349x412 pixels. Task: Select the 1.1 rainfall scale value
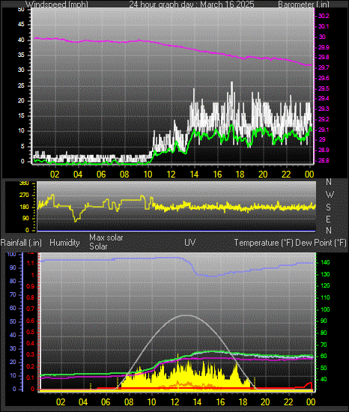coord(31,263)
